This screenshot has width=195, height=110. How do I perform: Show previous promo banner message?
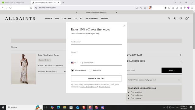pyautogui.click(x=76, y=12)
